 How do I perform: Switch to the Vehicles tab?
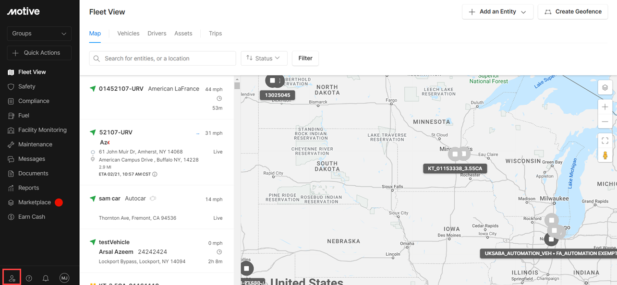128,34
